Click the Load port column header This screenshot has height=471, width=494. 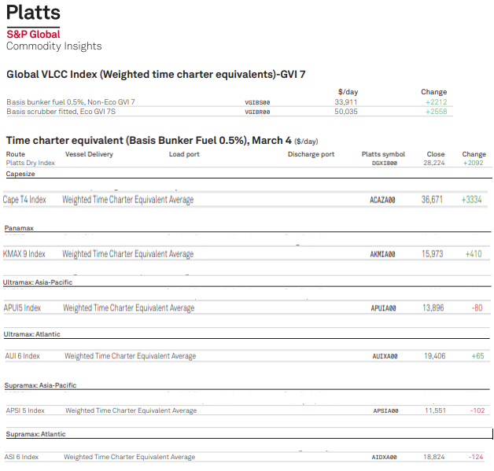(184, 154)
